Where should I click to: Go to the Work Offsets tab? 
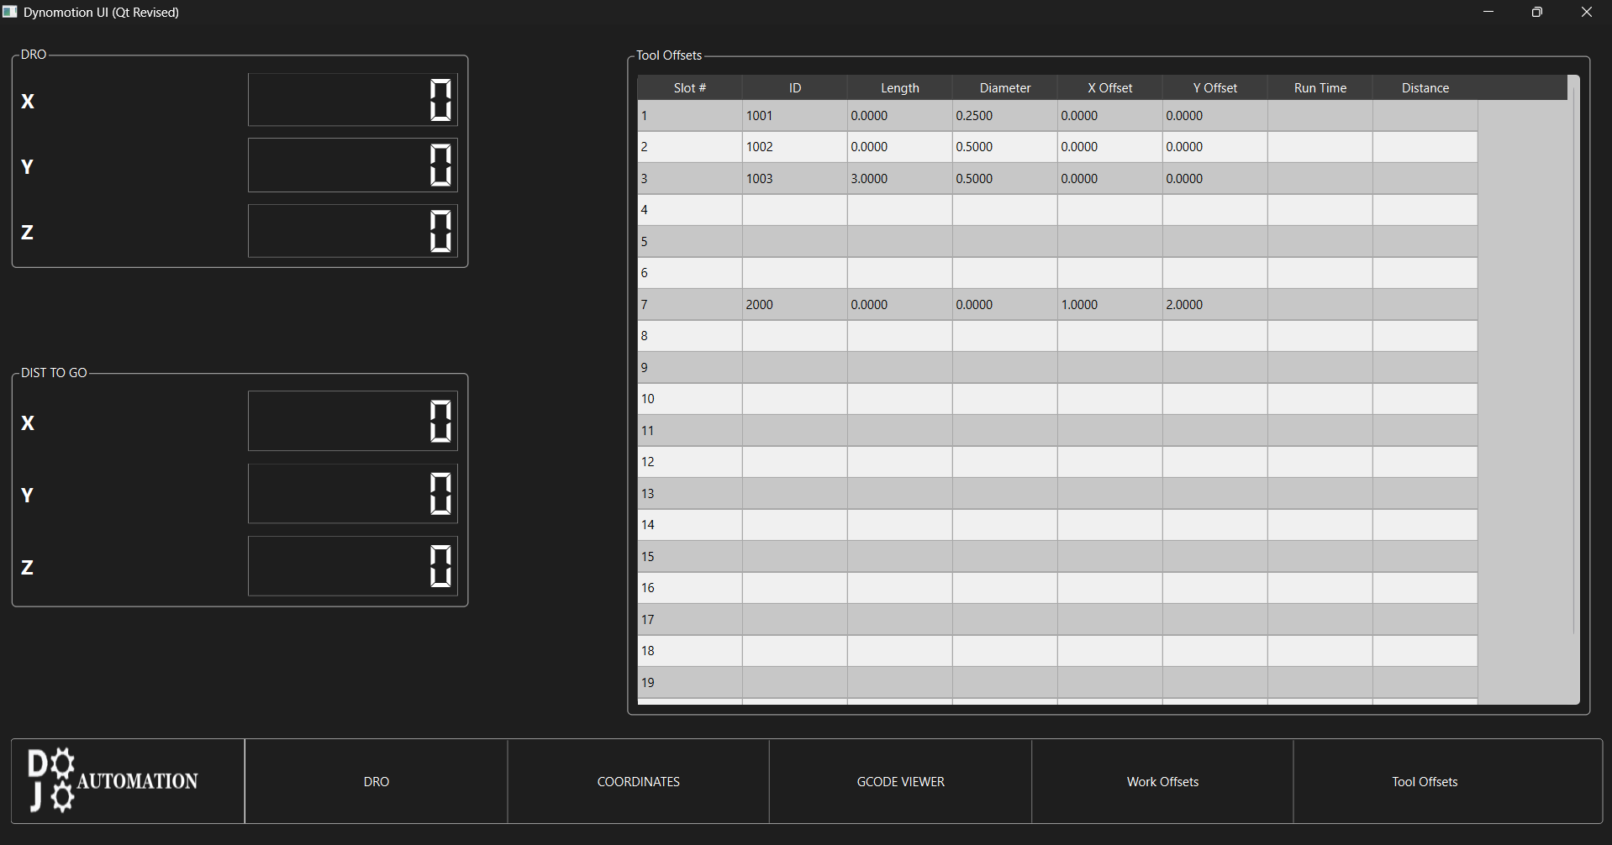point(1162,781)
